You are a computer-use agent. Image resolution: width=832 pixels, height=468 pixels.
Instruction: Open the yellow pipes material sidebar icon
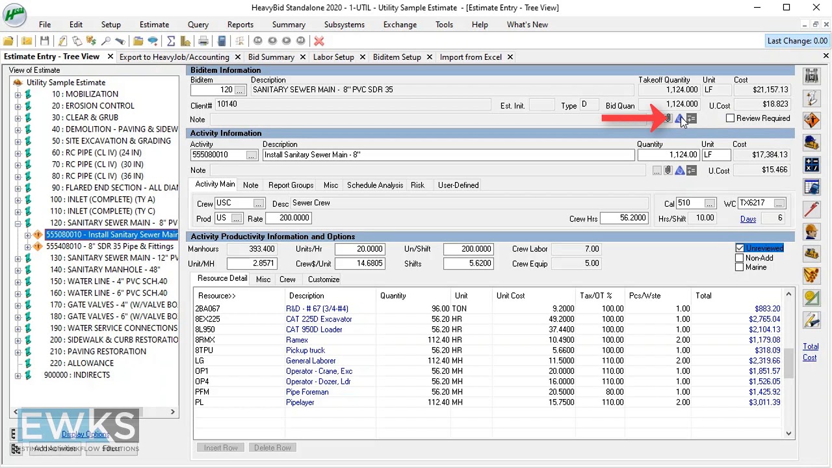[x=811, y=275]
